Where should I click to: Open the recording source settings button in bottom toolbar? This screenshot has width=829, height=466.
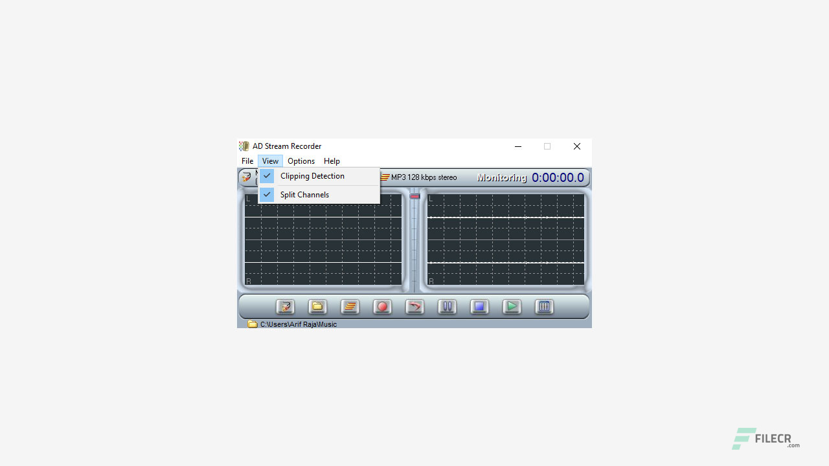(285, 307)
